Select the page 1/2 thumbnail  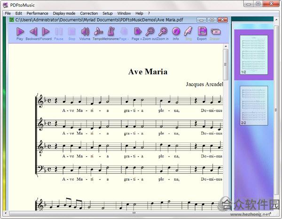pos(254,55)
